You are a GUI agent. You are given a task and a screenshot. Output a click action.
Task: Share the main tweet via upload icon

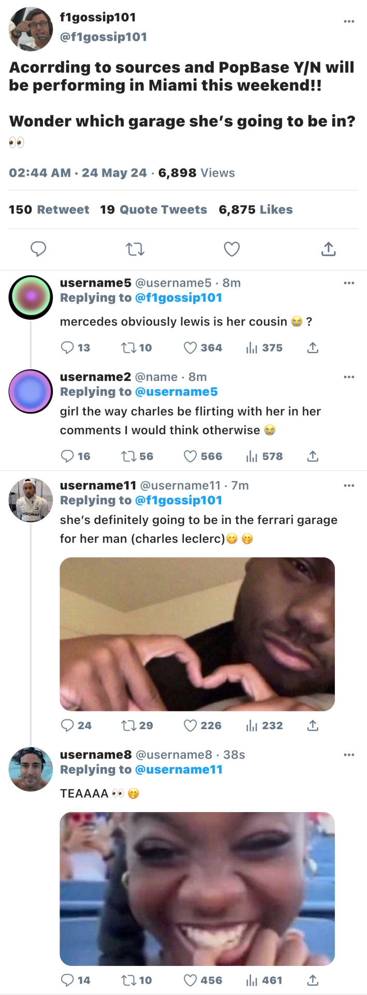coord(328,249)
